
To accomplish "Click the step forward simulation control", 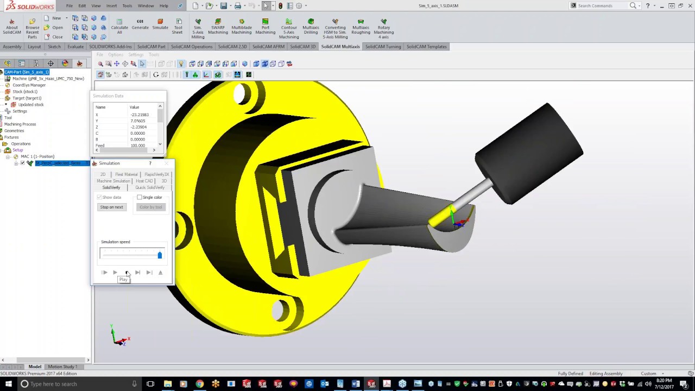I will coord(138,273).
